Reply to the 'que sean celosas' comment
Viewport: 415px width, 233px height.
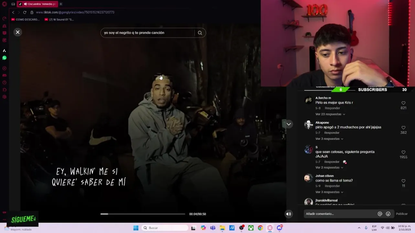[332, 162]
